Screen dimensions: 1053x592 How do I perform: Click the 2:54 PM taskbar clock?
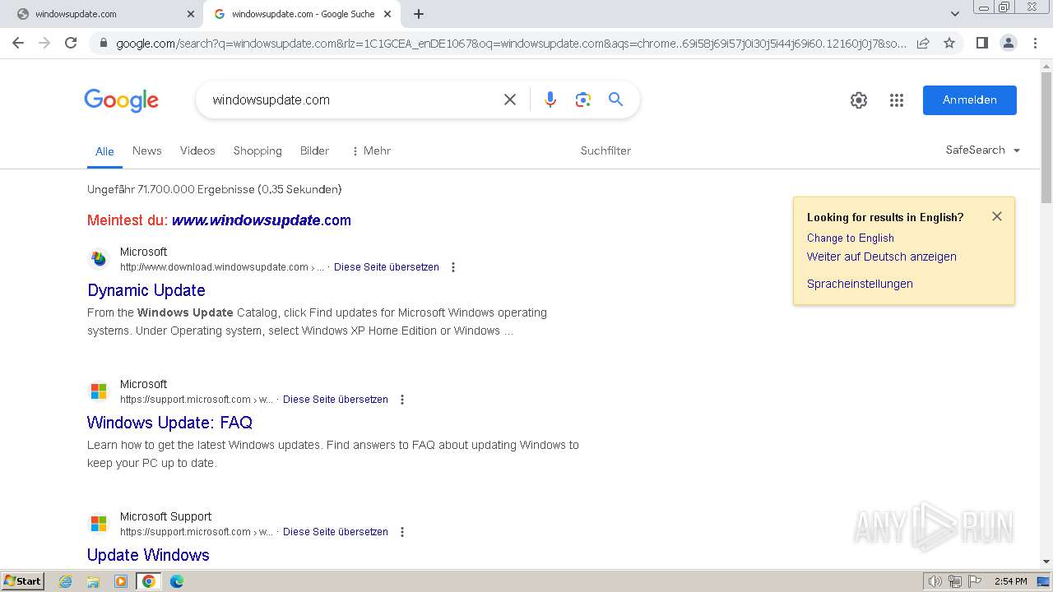1010,581
